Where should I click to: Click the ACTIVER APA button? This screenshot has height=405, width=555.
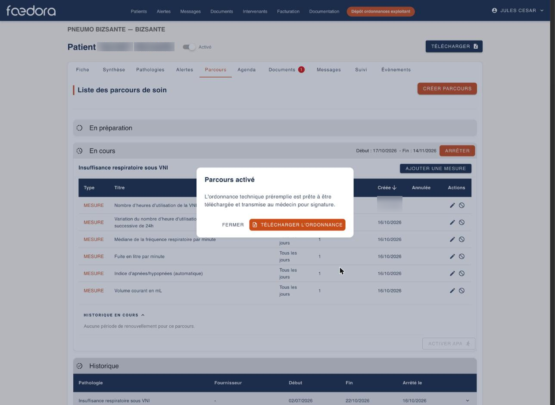[449, 344]
